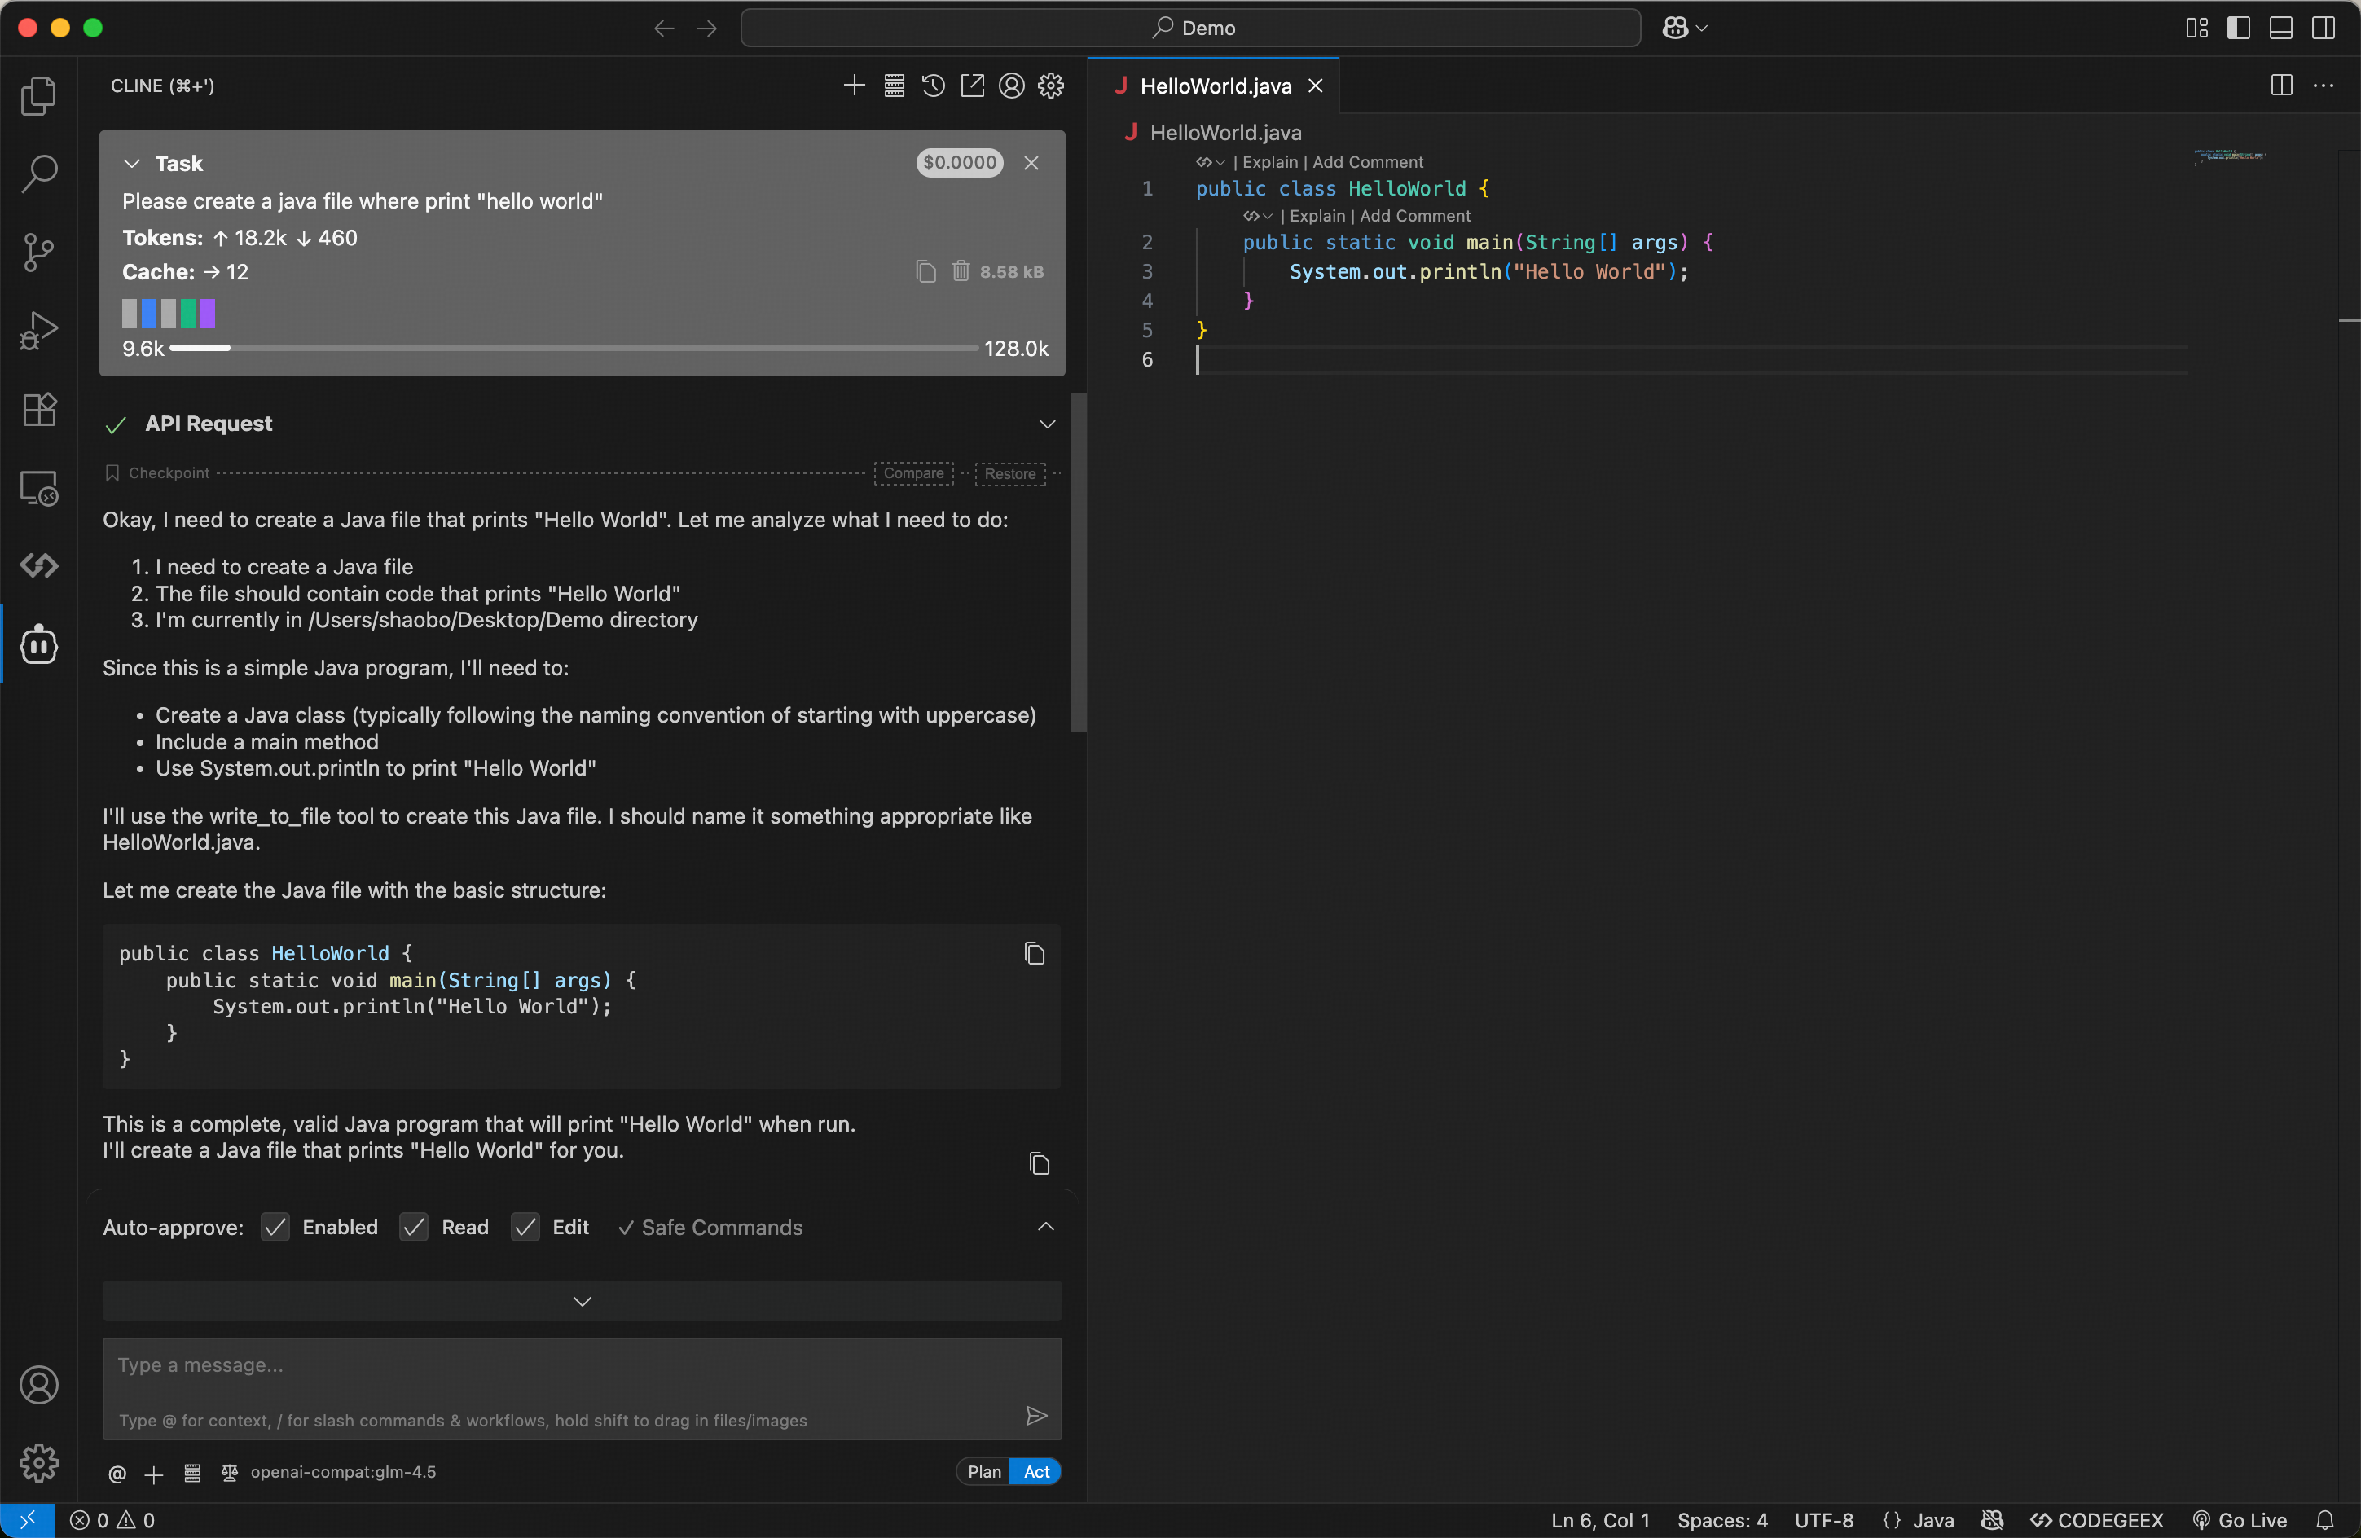Screen dimensions: 2361x1538
Task: Add files plus icon below message input
Action: pos(154,1474)
